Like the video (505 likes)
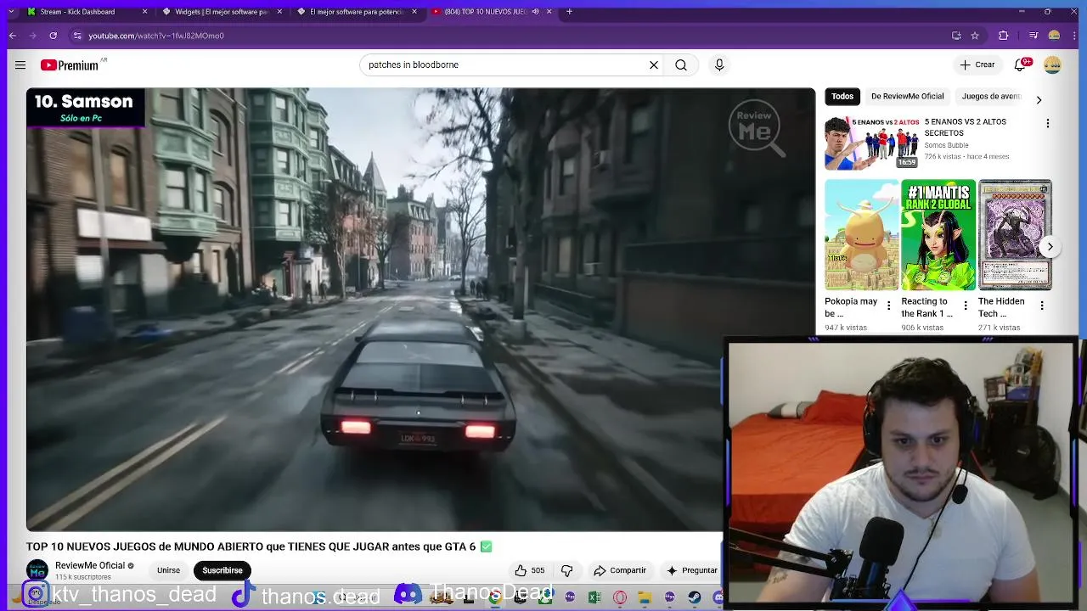 click(x=529, y=570)
